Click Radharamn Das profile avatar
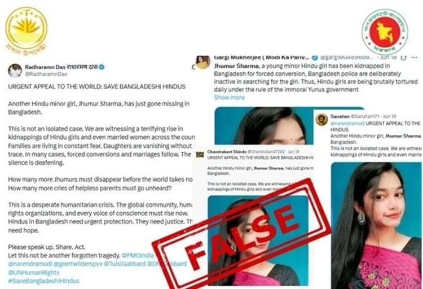423x289 pixels. 15,71
